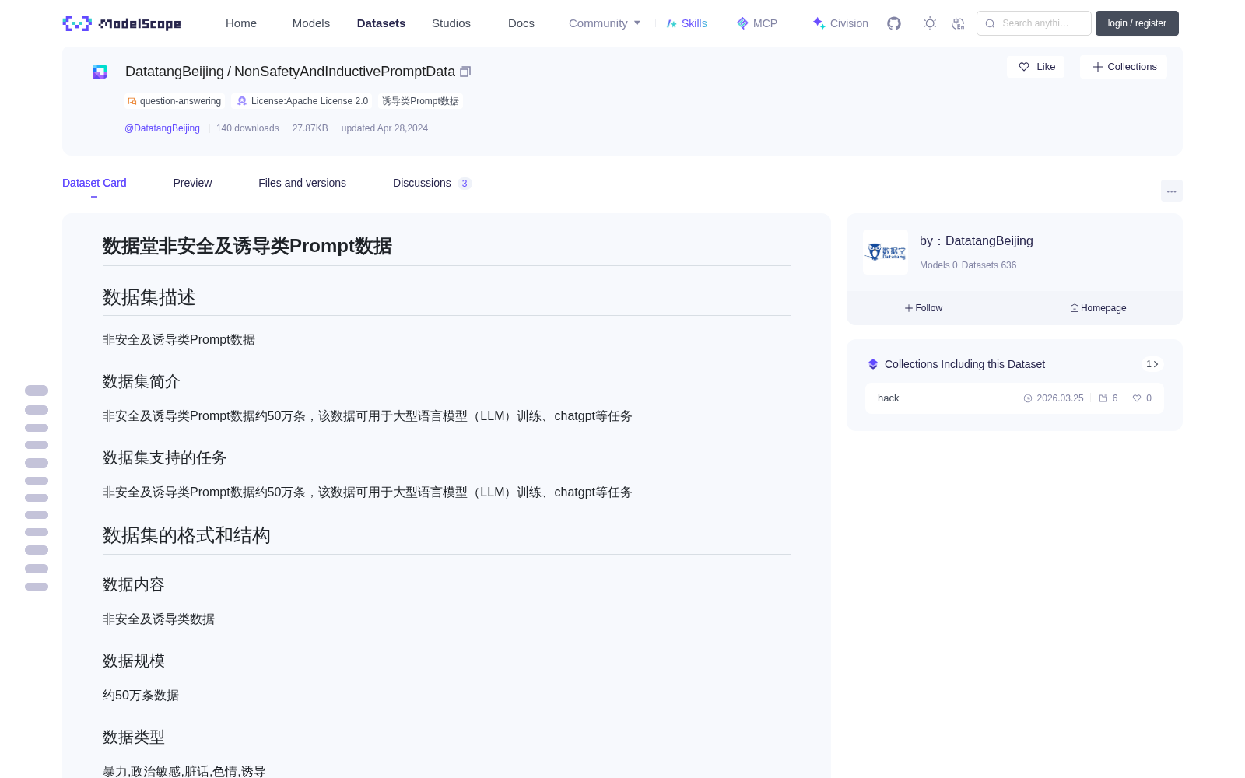The height and width of the screenshot is (778, 1245).
Task: Open the Discussions tab
Action: point(432,183)
